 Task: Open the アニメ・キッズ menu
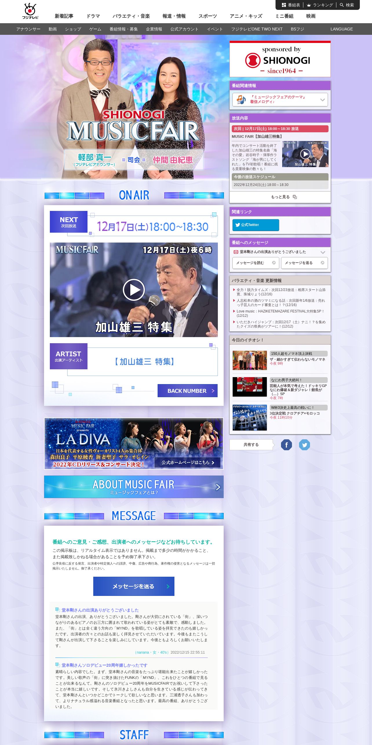(x=246, y=16)
